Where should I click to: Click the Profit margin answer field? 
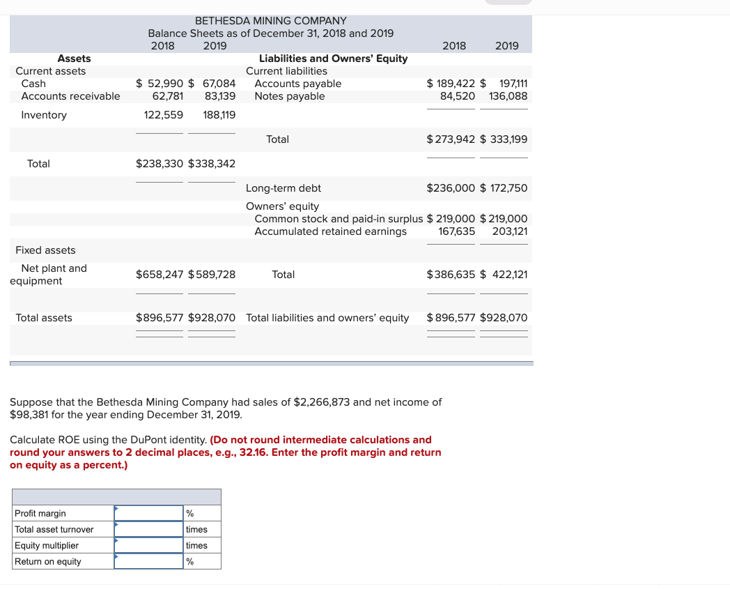[x=148, y=513]
